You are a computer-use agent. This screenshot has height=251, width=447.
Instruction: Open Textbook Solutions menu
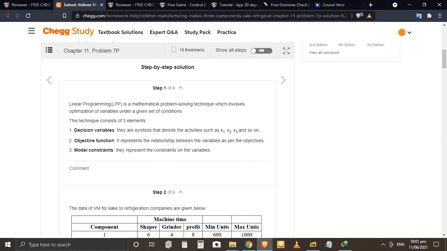coord(120,32)
